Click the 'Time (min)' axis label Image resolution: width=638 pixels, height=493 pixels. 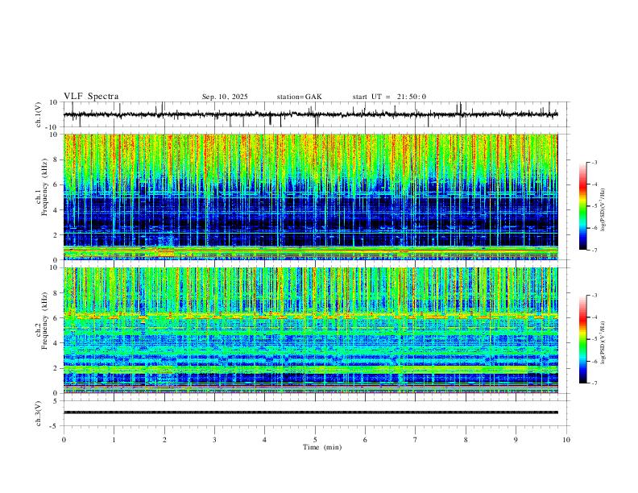click(x=322, y=447)
